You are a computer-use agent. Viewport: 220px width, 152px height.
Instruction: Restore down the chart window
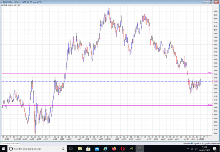coord(210,2)
